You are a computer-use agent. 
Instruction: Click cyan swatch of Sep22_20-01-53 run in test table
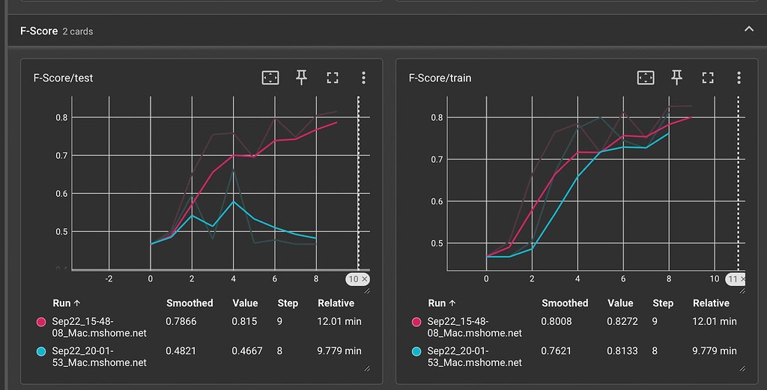[x=41, y=351]
